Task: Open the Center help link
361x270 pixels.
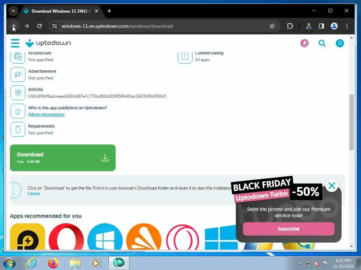Action: [33, 194]
